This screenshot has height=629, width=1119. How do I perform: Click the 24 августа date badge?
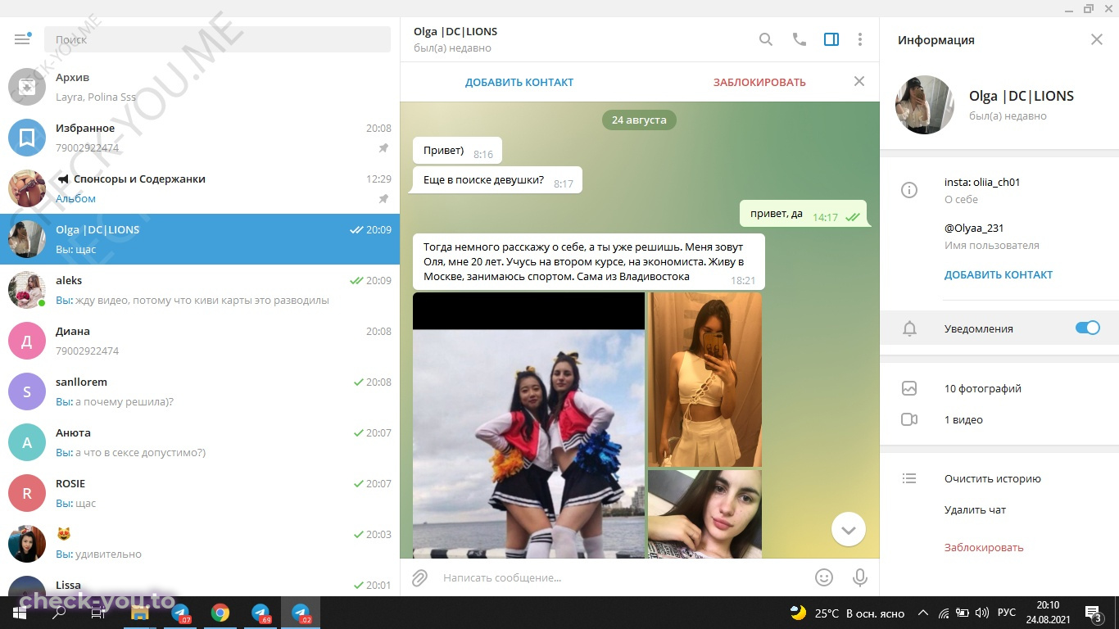pyautogui.click(x=639, y=120)
